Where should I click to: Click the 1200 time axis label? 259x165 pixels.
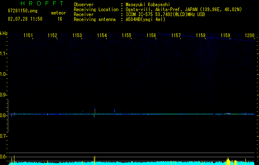tap(250, 35)
